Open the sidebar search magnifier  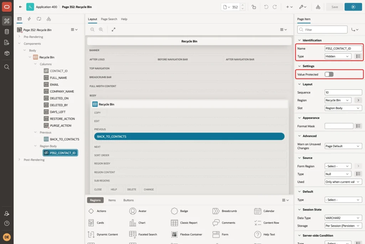[x=7, y=67]
